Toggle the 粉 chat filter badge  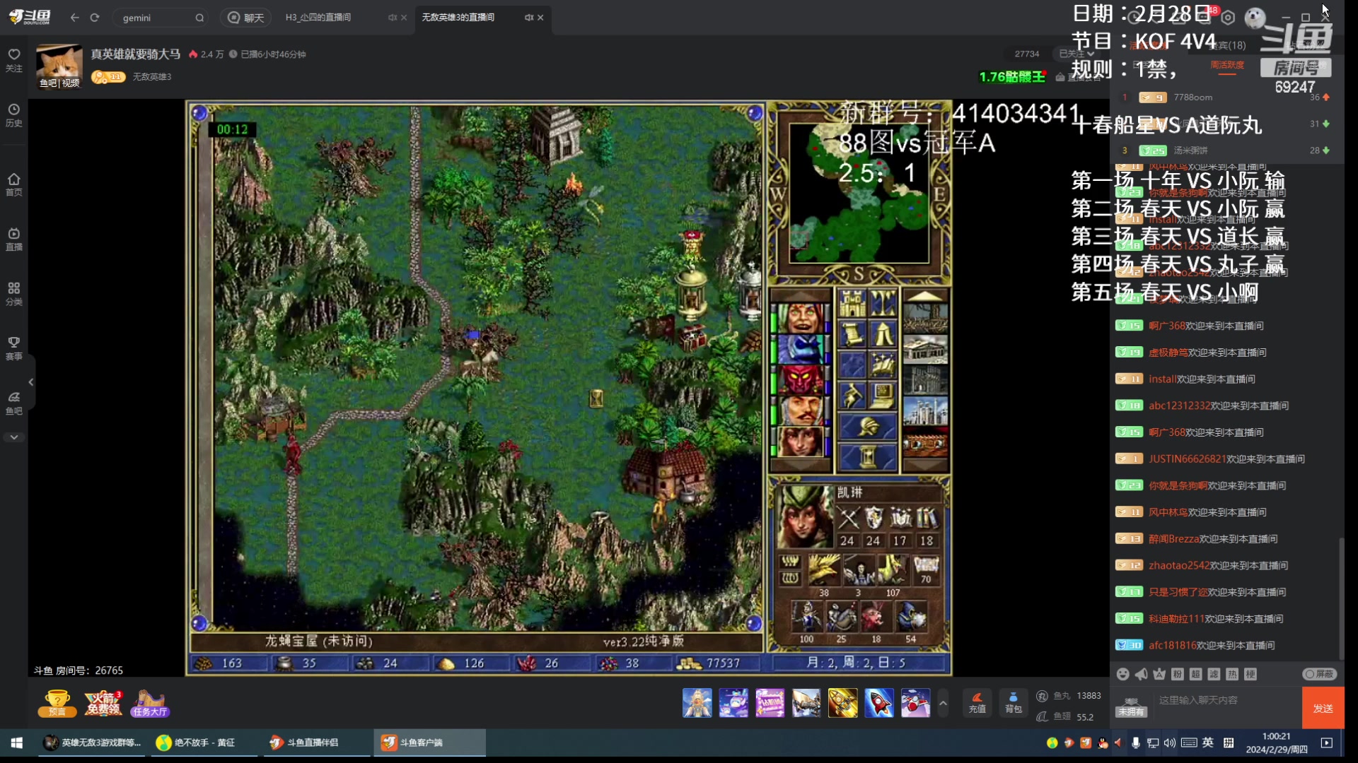point(1178,674)
